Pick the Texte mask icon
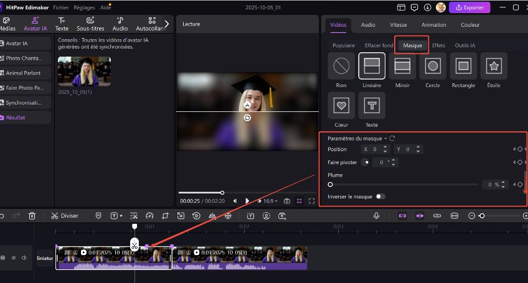Image resolution: width=528 pixels, height=283 pixels. click(x=372, y=105)
